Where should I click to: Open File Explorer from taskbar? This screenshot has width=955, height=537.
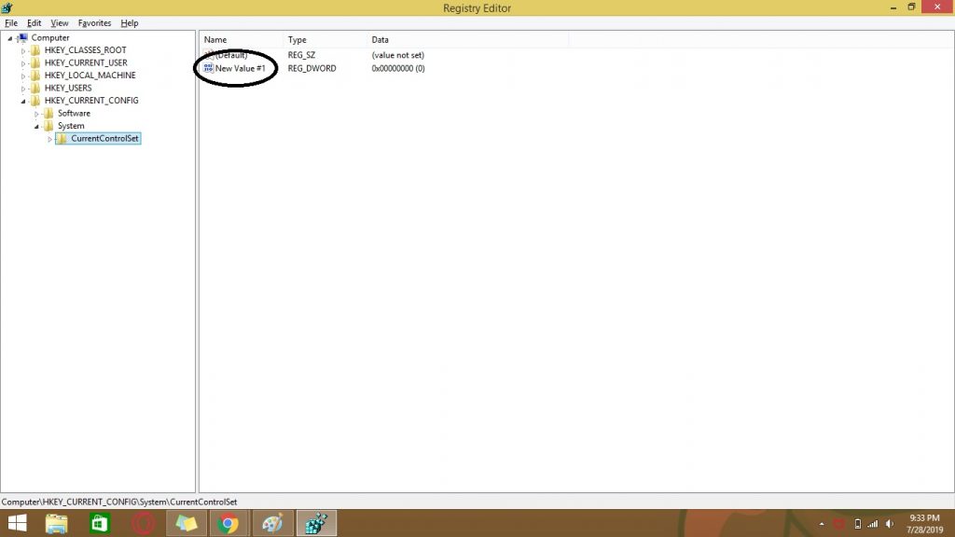(57, 523)
